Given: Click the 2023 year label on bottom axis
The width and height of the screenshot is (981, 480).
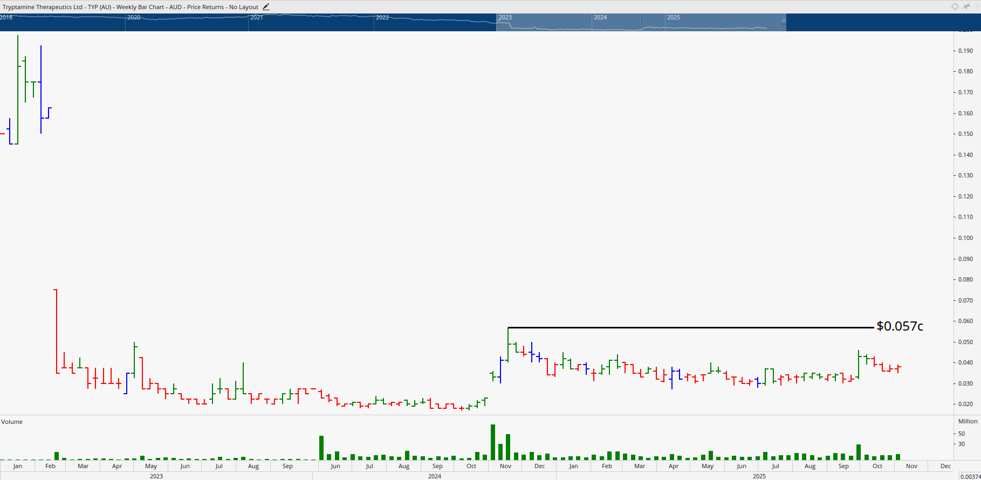Looking at the screenshot, I should point(156,476).
